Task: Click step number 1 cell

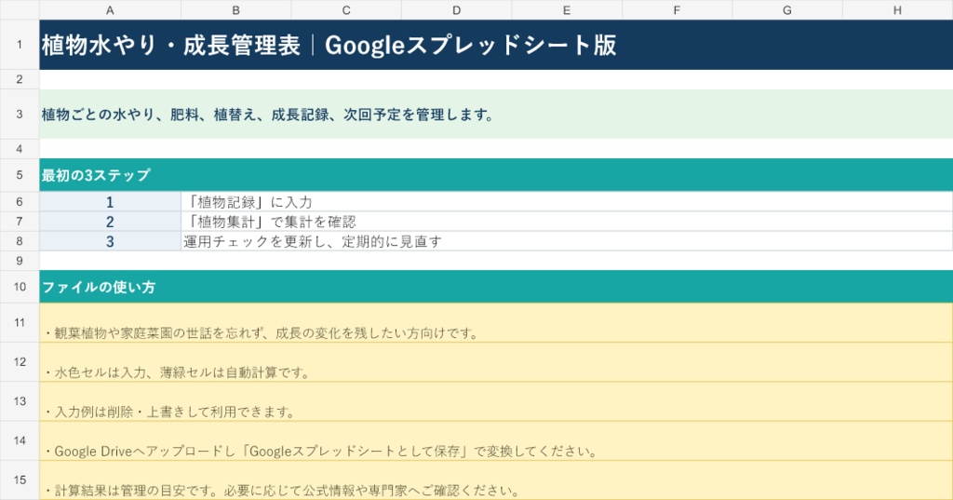Action: (110, 201)
